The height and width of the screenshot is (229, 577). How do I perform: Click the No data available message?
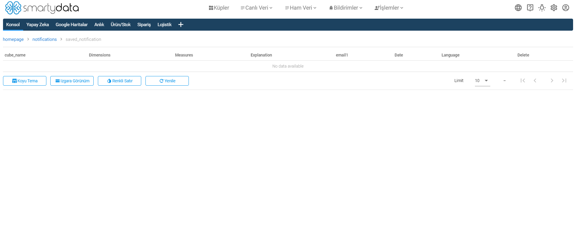288,66
